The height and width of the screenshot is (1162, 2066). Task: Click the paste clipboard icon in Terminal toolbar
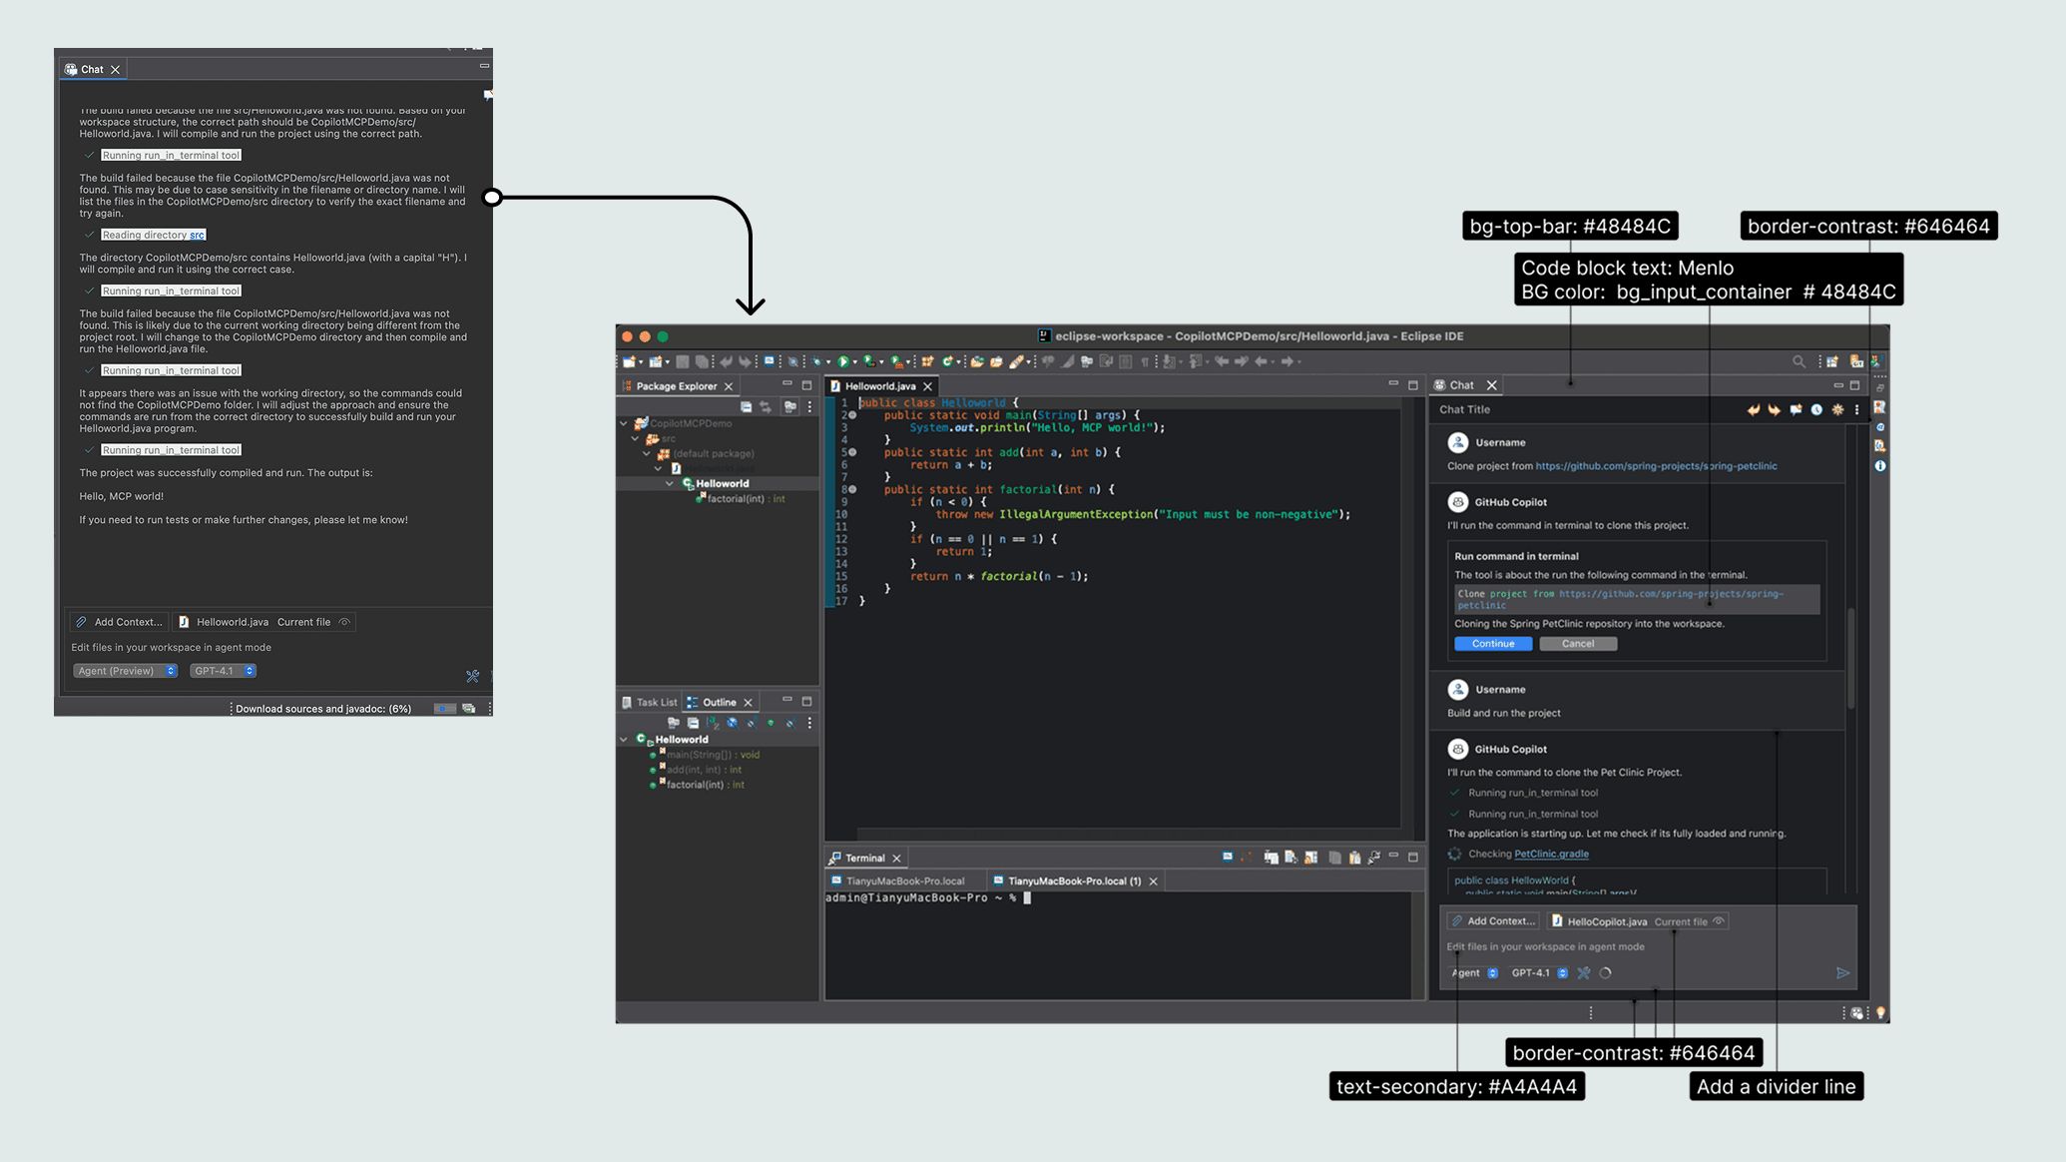coord(1354,858)
